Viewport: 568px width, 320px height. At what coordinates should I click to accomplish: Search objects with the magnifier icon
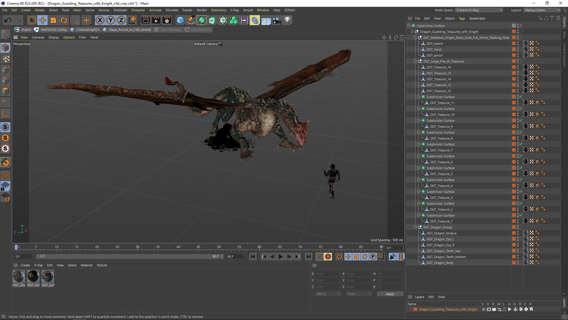tap(540, 18)
